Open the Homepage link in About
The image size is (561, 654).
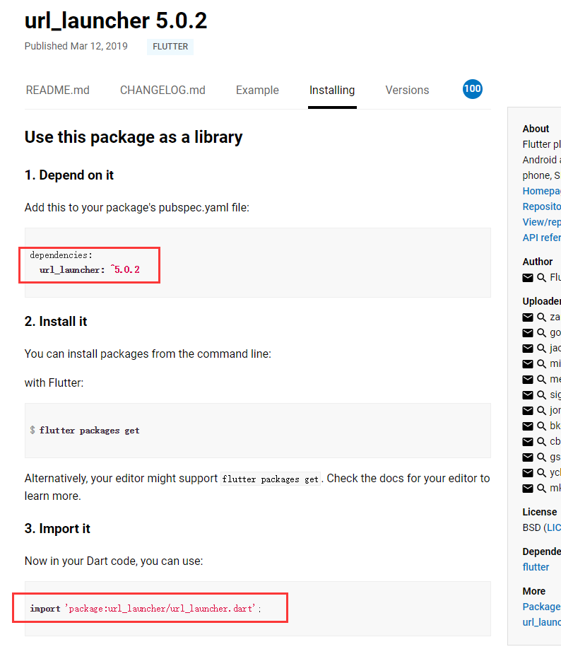click(541, 191)
